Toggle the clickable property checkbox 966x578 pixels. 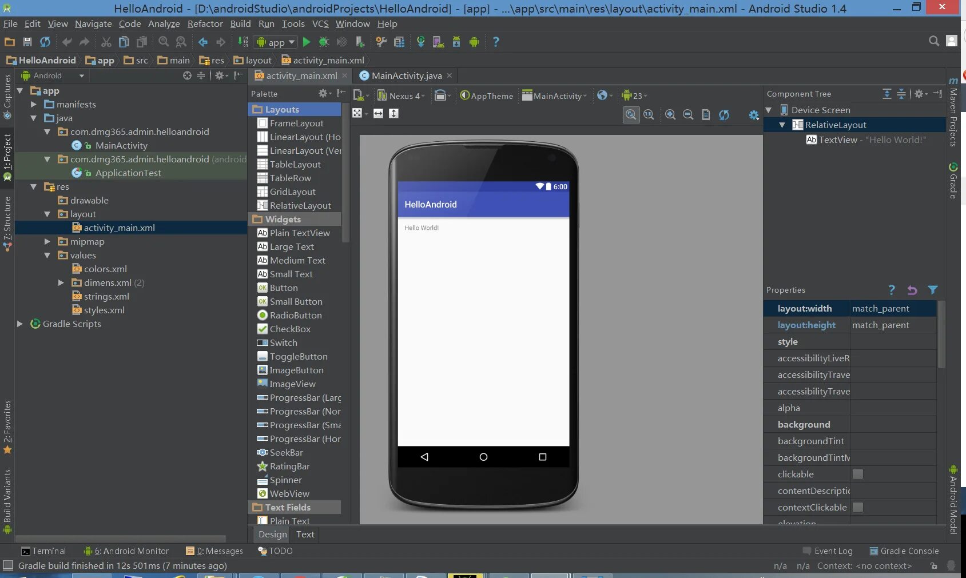(857, 474)
